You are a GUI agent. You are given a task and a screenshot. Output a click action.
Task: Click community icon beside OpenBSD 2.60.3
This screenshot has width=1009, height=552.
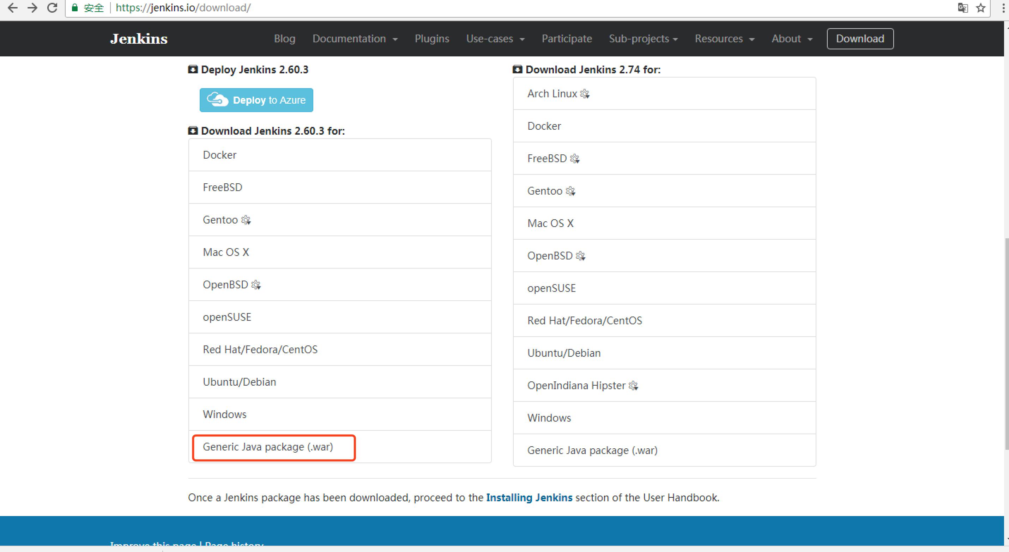256,285
